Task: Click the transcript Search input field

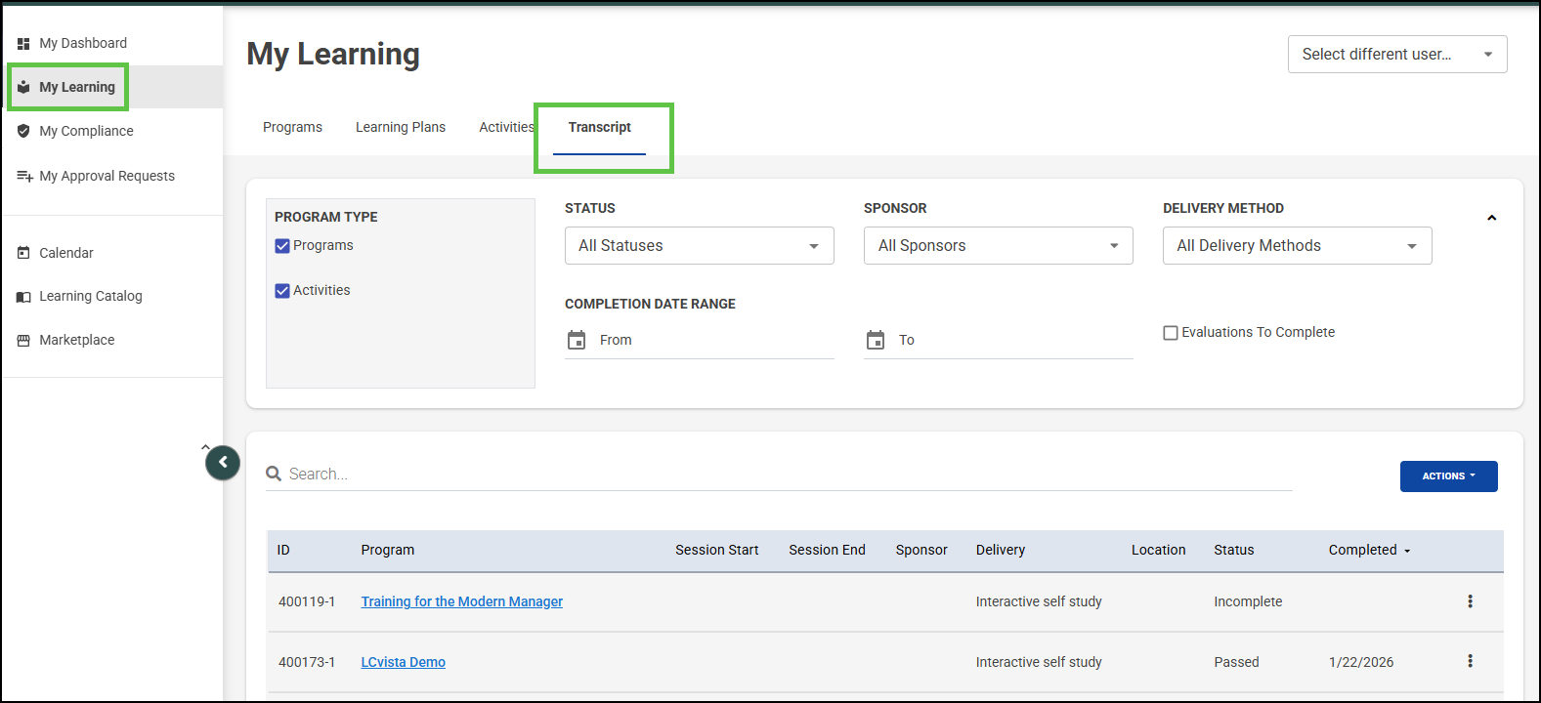Action: 782,475
